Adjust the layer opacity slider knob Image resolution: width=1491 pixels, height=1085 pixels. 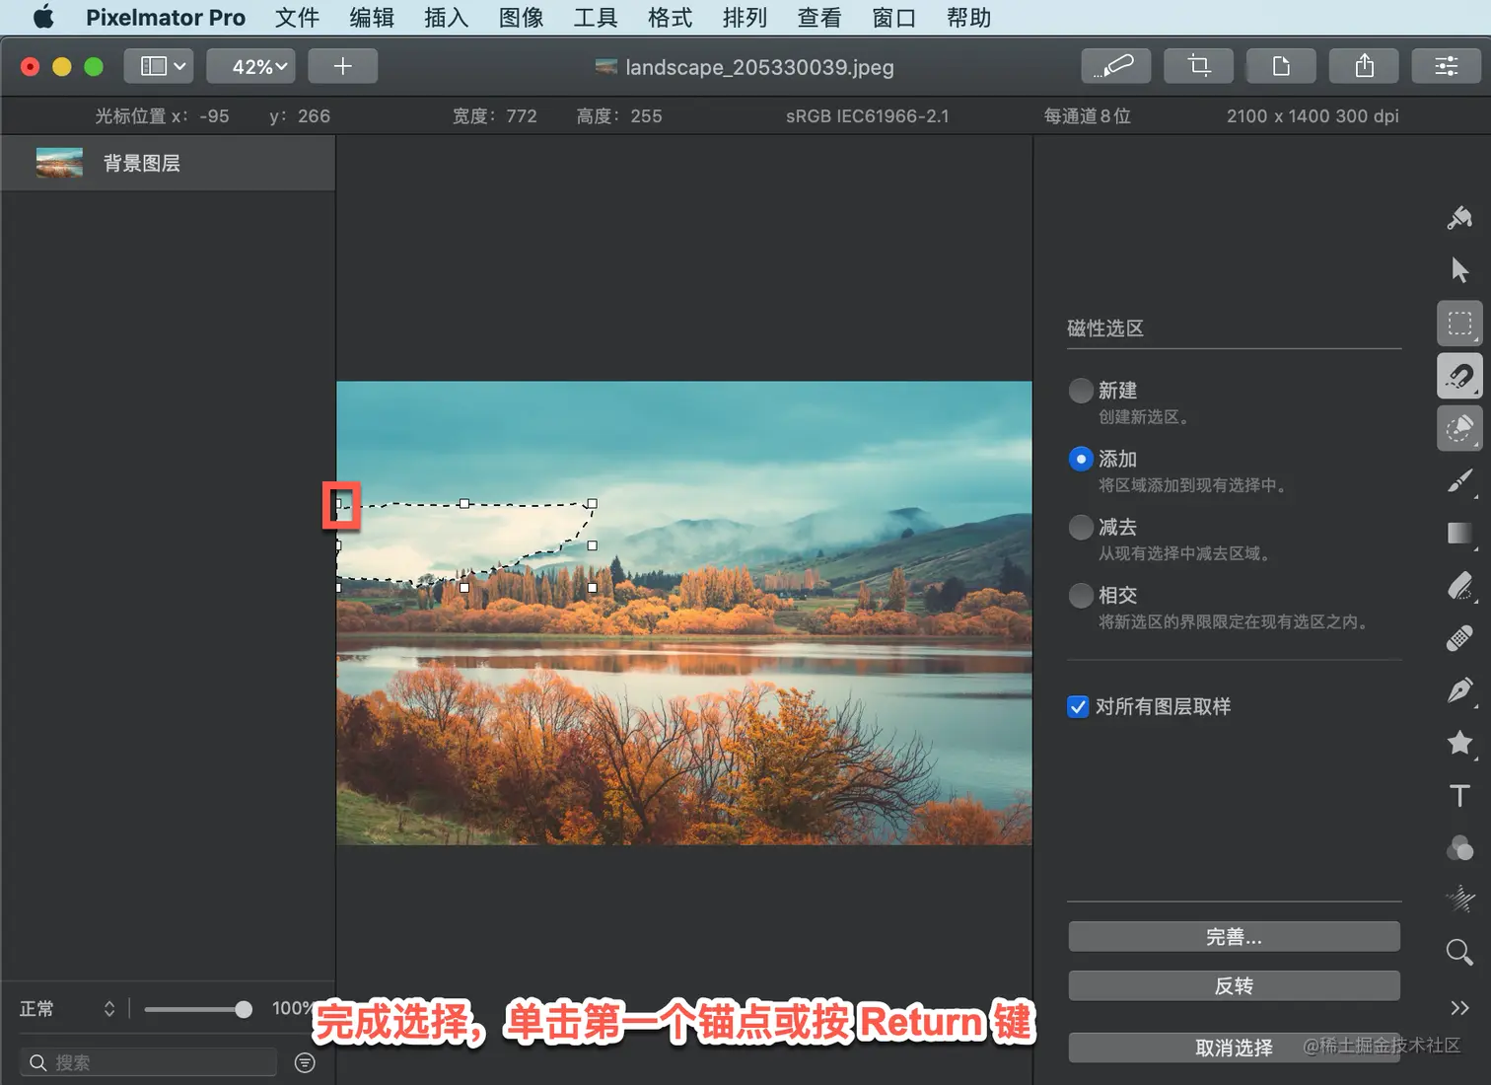coord(243,1009)
